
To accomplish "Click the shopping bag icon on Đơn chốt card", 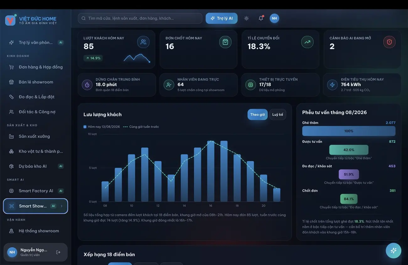I will click(x=225, y=42).
